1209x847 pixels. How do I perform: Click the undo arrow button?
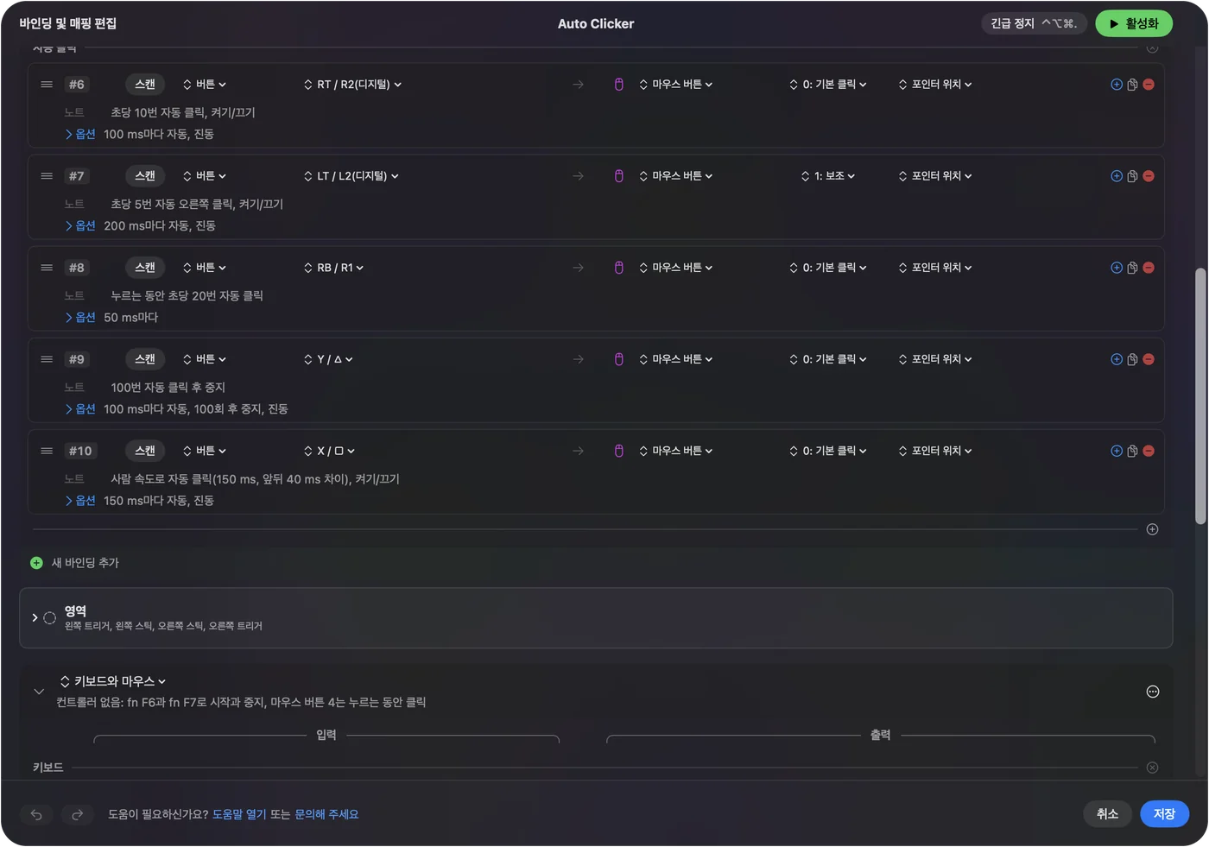[36, 814]
